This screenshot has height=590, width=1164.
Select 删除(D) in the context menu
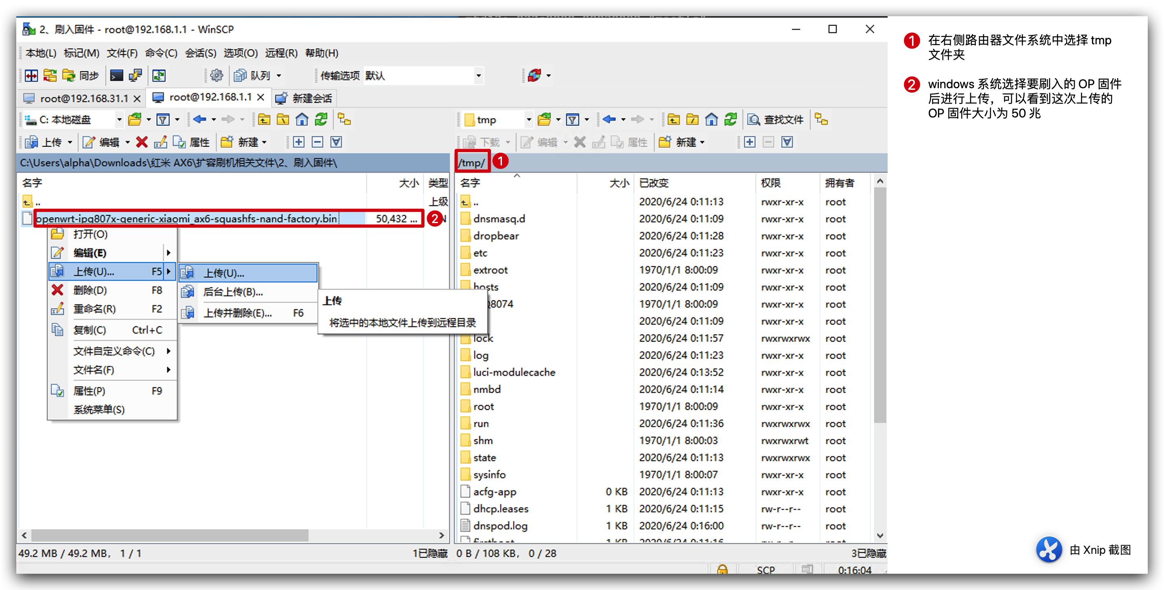(x=112, y=290)
